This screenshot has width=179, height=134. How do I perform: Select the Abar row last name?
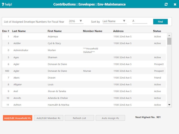pos(16,36)
